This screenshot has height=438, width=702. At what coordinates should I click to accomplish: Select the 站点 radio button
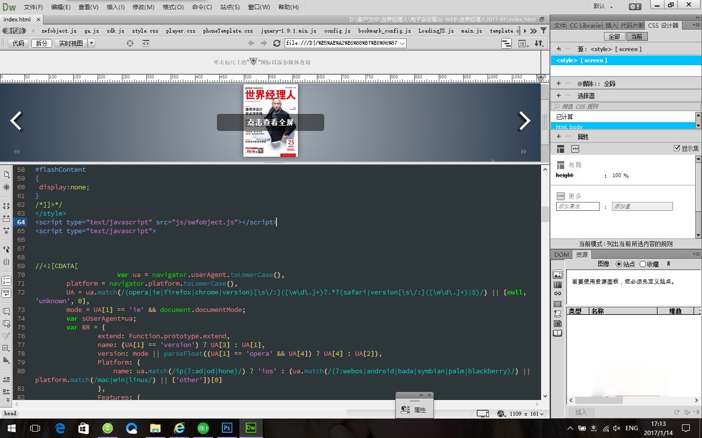click(619, 264)
